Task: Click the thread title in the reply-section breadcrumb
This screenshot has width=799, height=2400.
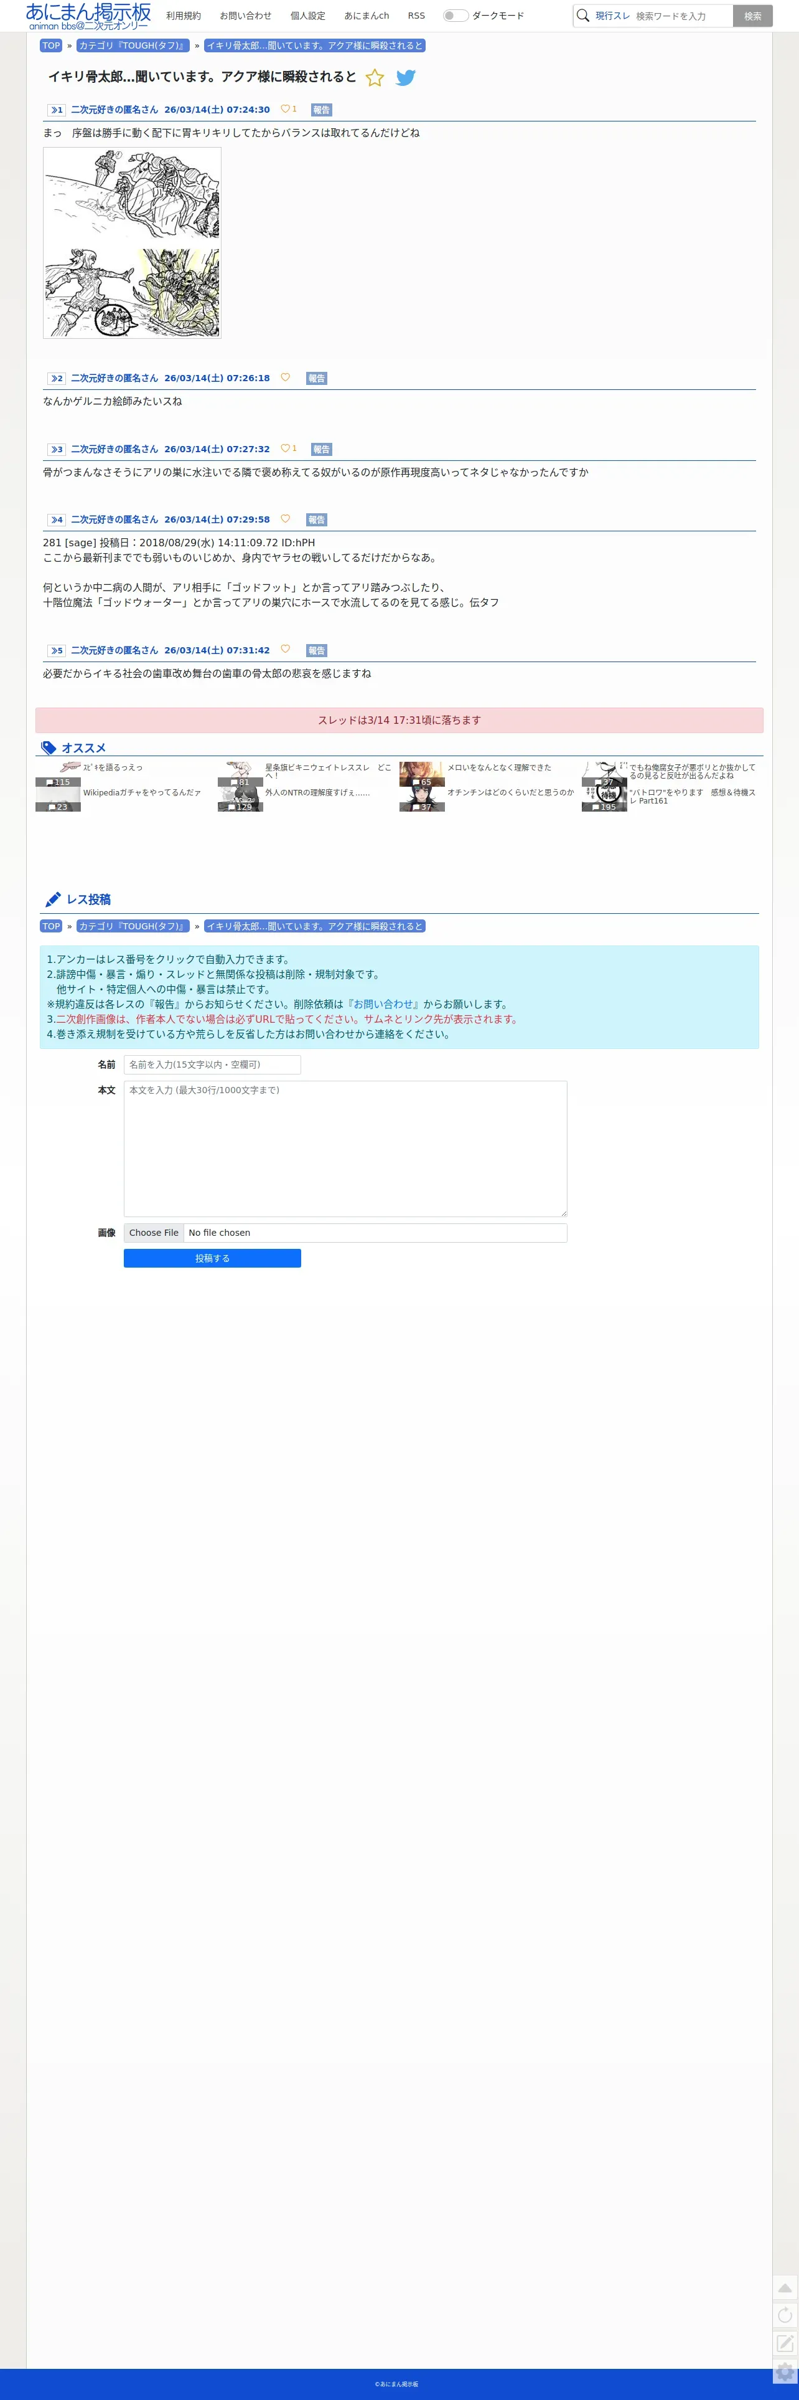Action: tap(315, 926)
